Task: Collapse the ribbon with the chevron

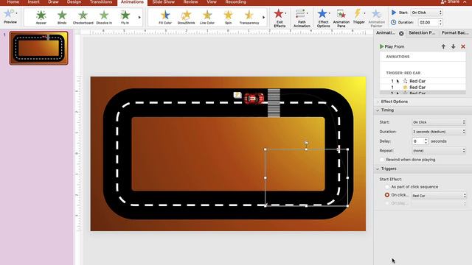Action: 465,1
